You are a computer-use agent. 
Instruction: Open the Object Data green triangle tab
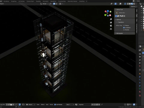tap(140, 89)
